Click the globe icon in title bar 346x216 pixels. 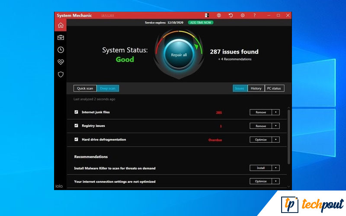pos(219,16)
